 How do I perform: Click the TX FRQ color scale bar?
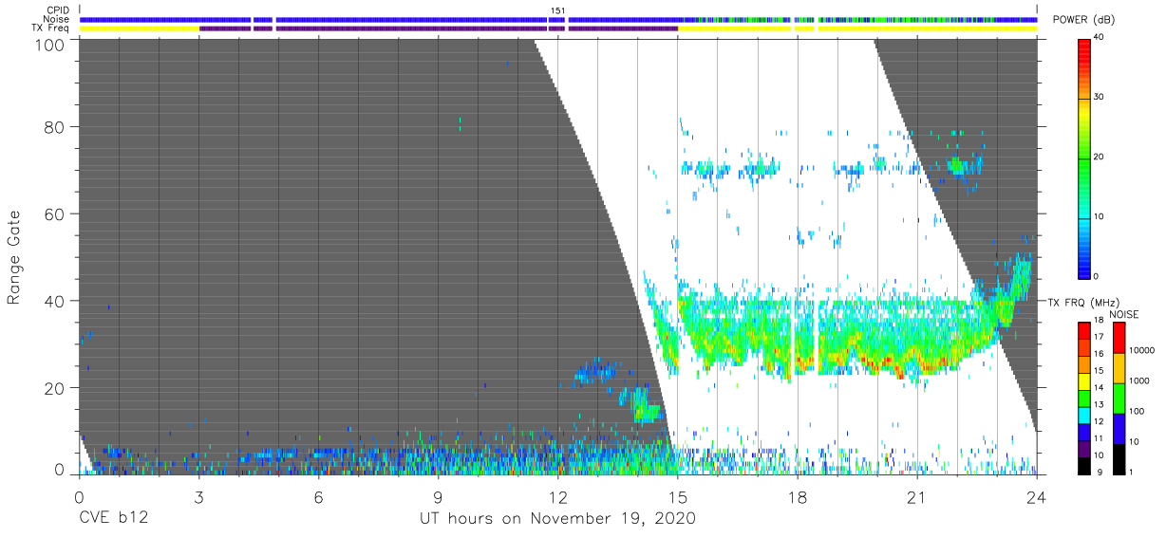(x=1084, y=398)
